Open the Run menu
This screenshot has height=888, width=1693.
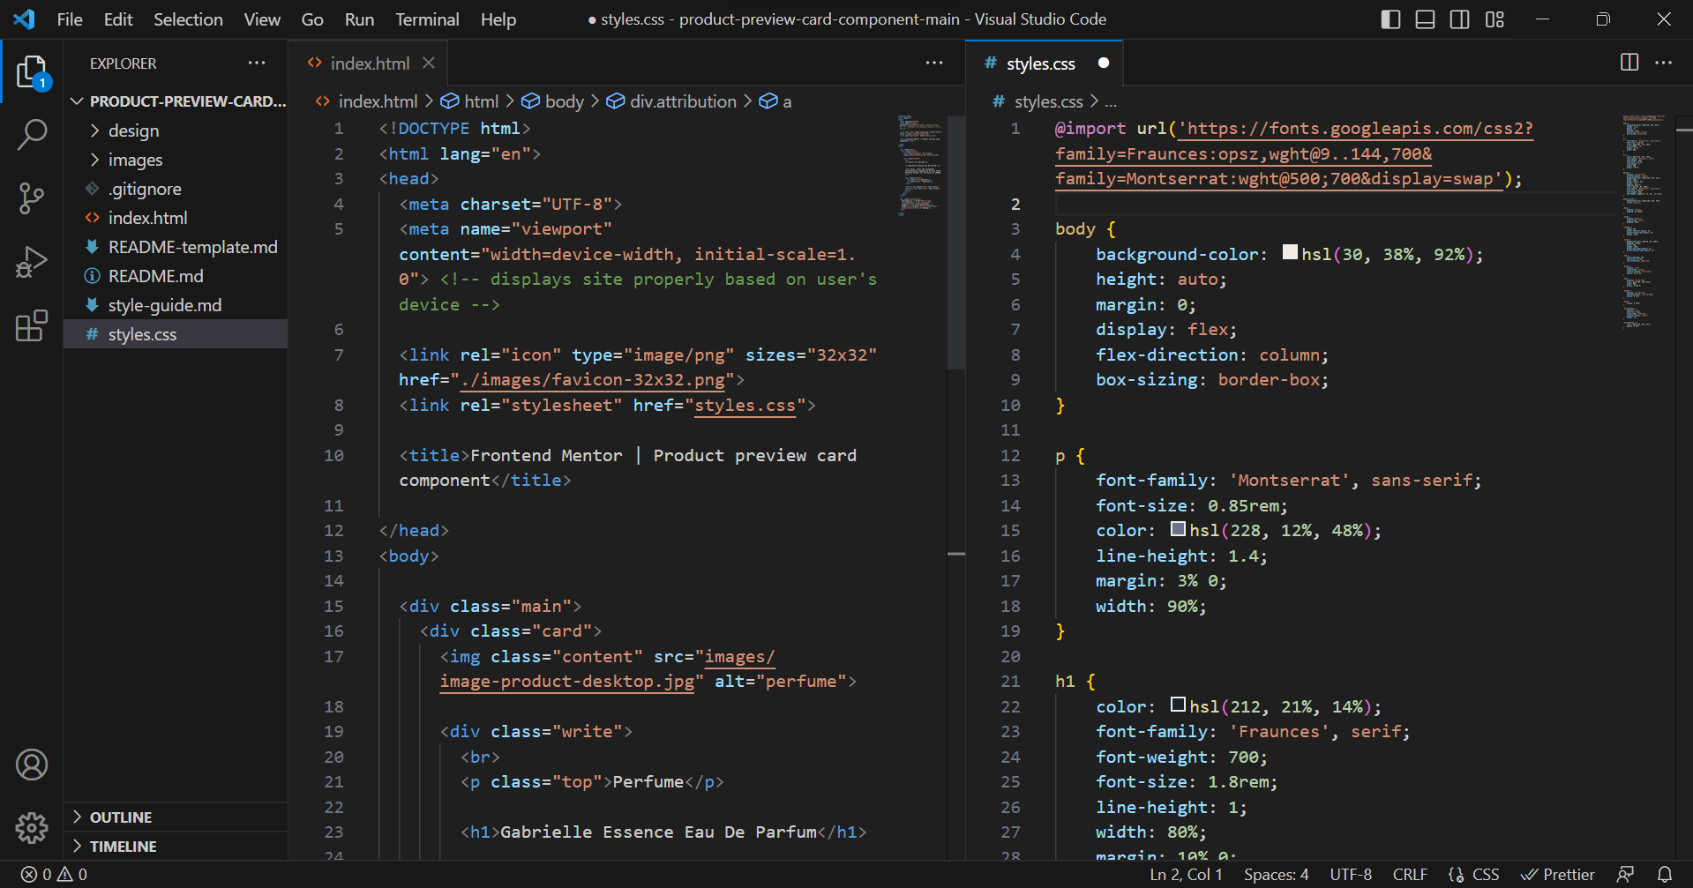coord(359,19)
